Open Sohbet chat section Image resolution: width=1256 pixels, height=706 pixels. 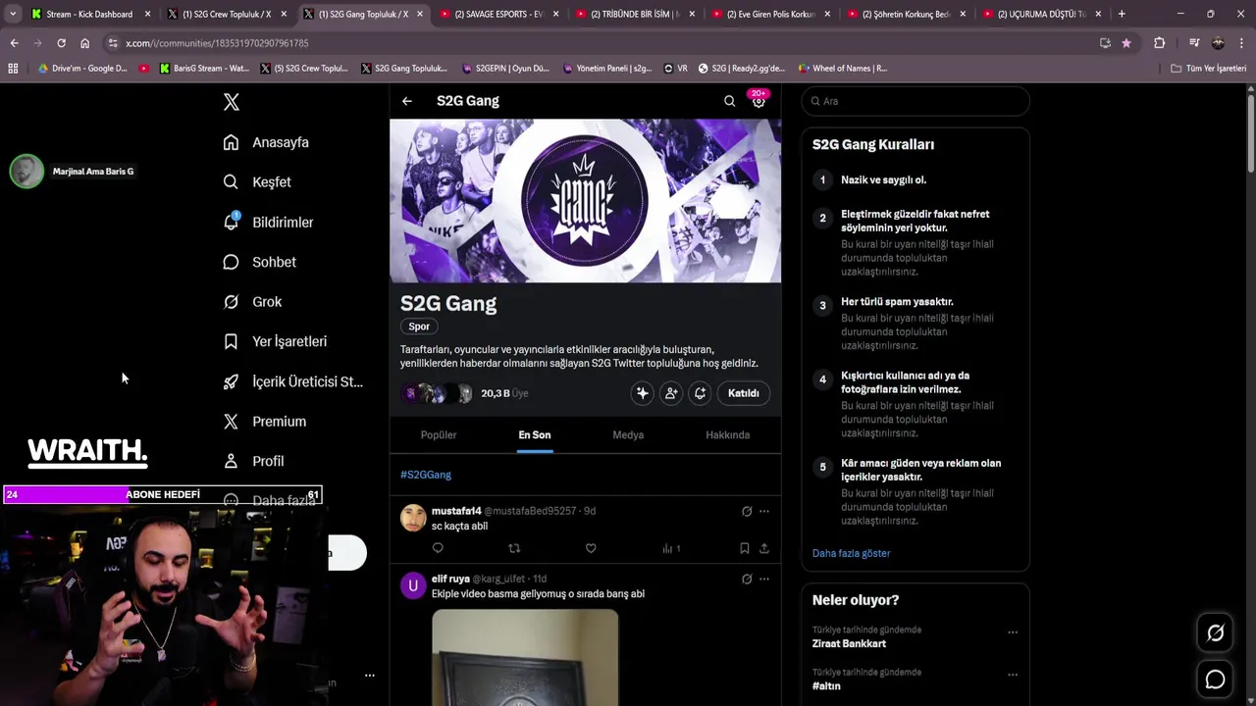point(259,262)
